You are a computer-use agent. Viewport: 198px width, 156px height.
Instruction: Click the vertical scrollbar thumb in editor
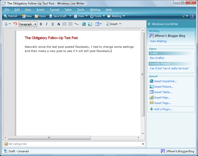coord(142,74)
